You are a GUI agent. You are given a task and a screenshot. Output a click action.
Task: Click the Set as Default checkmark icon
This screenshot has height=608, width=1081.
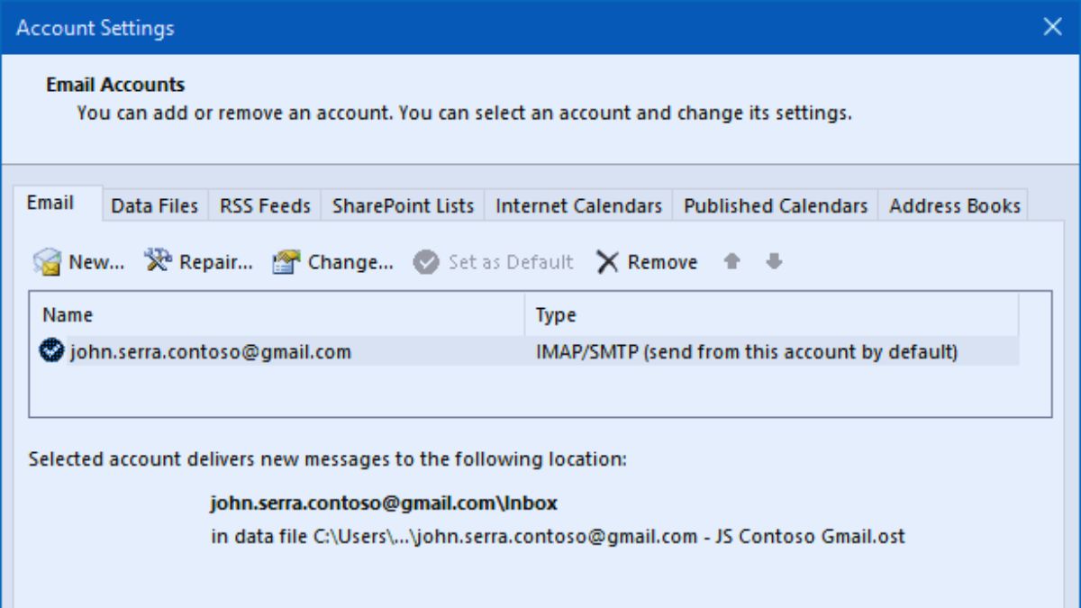(x=426, y=262)
